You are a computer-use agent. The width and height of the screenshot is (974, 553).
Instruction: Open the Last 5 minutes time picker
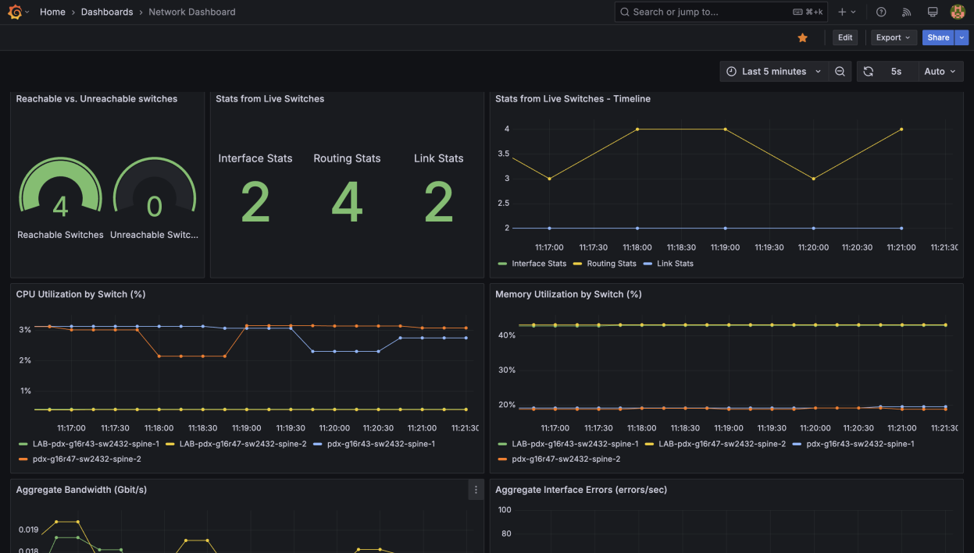773,71
